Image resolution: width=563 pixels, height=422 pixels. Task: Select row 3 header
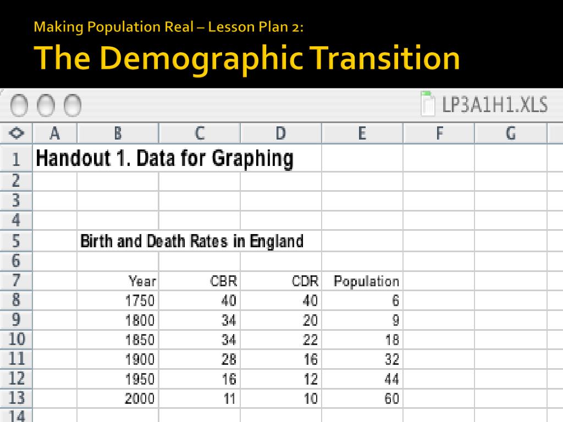(16, 201)
